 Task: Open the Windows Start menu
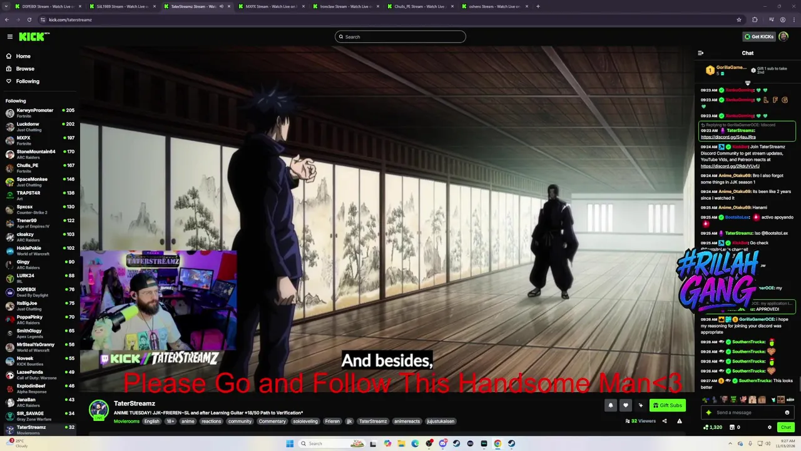click(290, 443)
